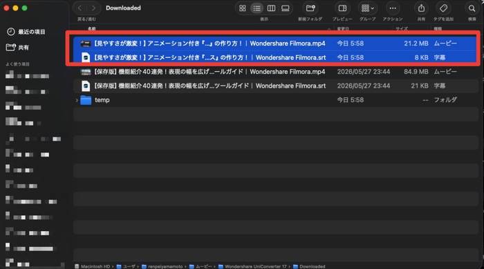484x269 pixels.
Task: Click the 21 KB srt document icon
Action: click(86, 86)
